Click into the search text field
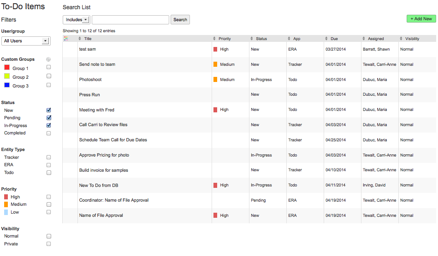Image resolution: width=438 pixels, height=256 pixels. coord(130,19)
